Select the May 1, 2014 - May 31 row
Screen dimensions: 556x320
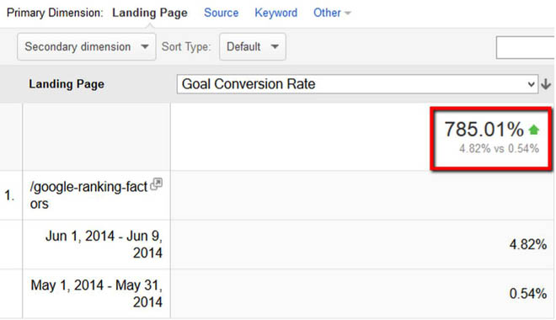[276, 293]
